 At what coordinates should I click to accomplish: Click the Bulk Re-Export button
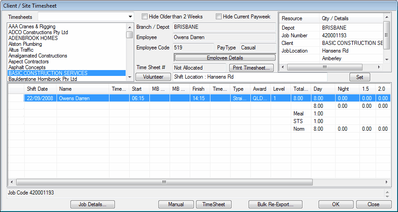coord(276,204)
